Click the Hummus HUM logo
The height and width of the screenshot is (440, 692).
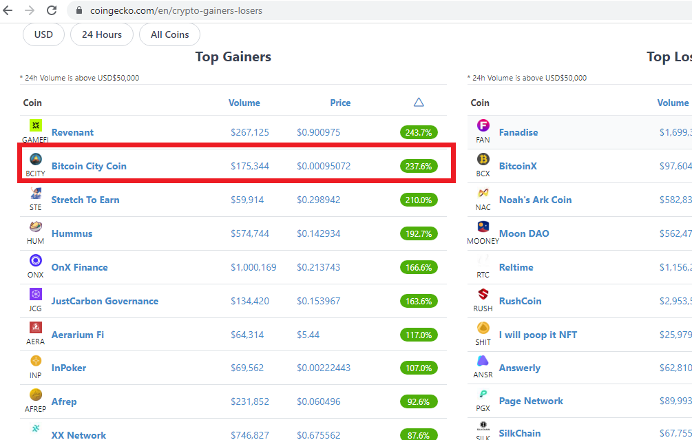36,227
